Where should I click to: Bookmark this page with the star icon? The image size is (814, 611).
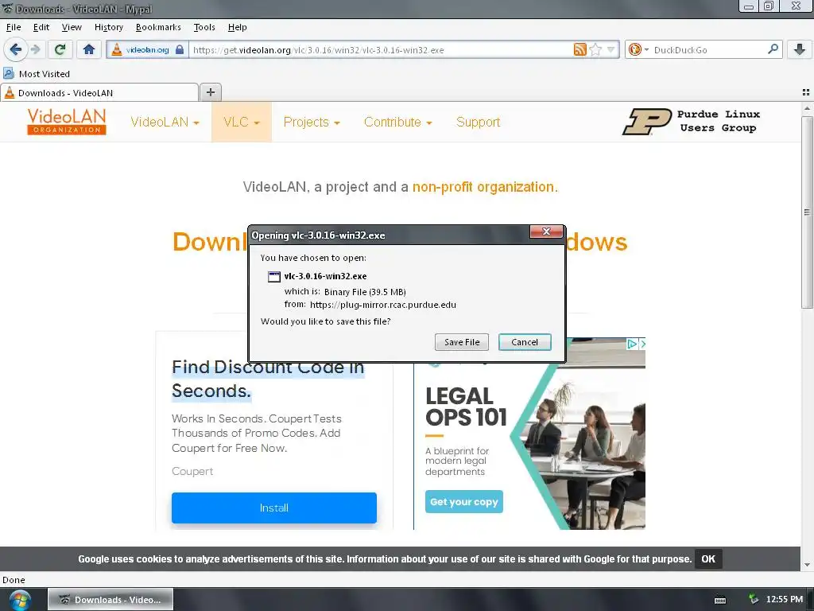(x=596, y=50)
